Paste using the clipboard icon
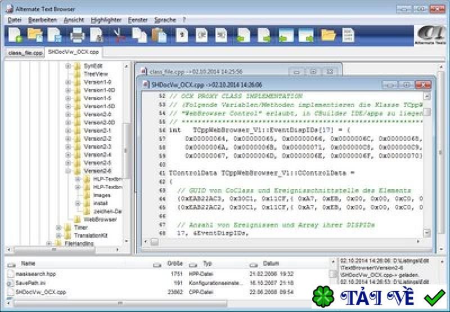Viewport: 450px width, 312px height. coord(159,35)
